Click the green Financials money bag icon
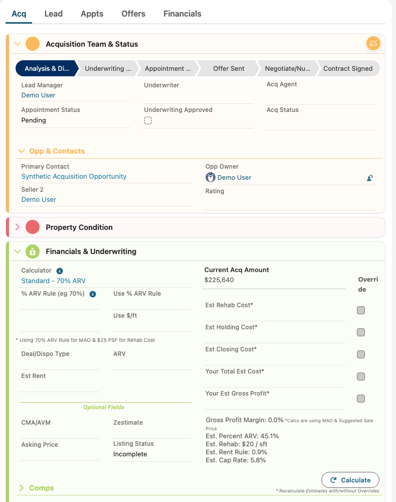Image resolution: width=396 pixels, height=502 pixels. point(33,252)
